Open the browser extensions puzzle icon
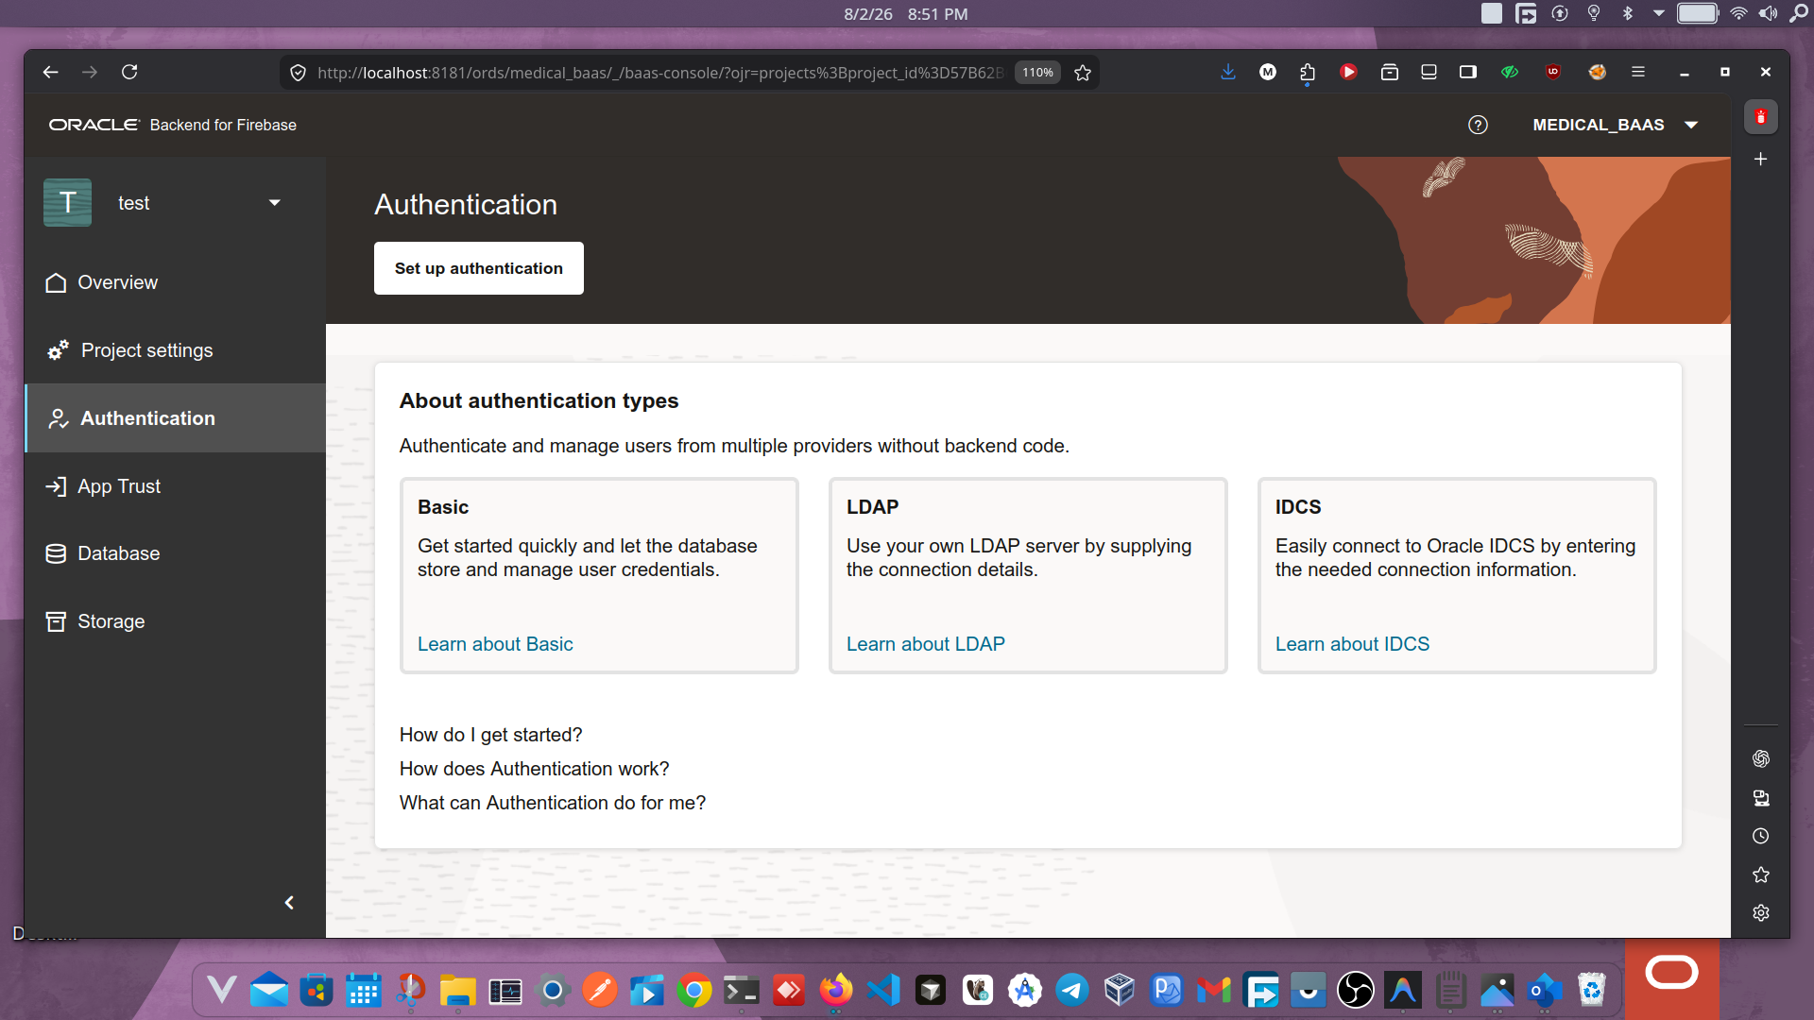Screen dimensions: 1814x1020 [x=1308, y=72]
